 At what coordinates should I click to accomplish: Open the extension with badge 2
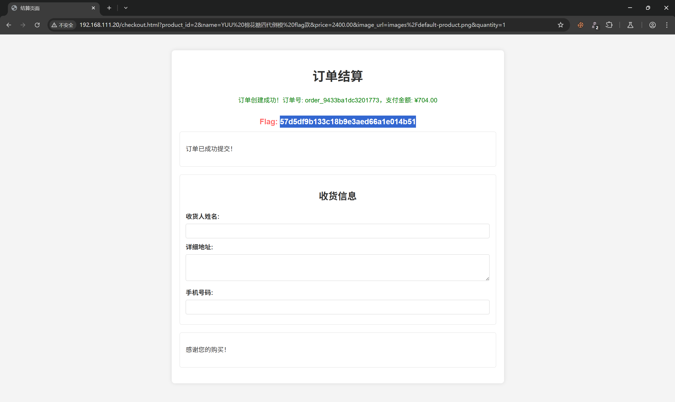click(x=595, y=25)
